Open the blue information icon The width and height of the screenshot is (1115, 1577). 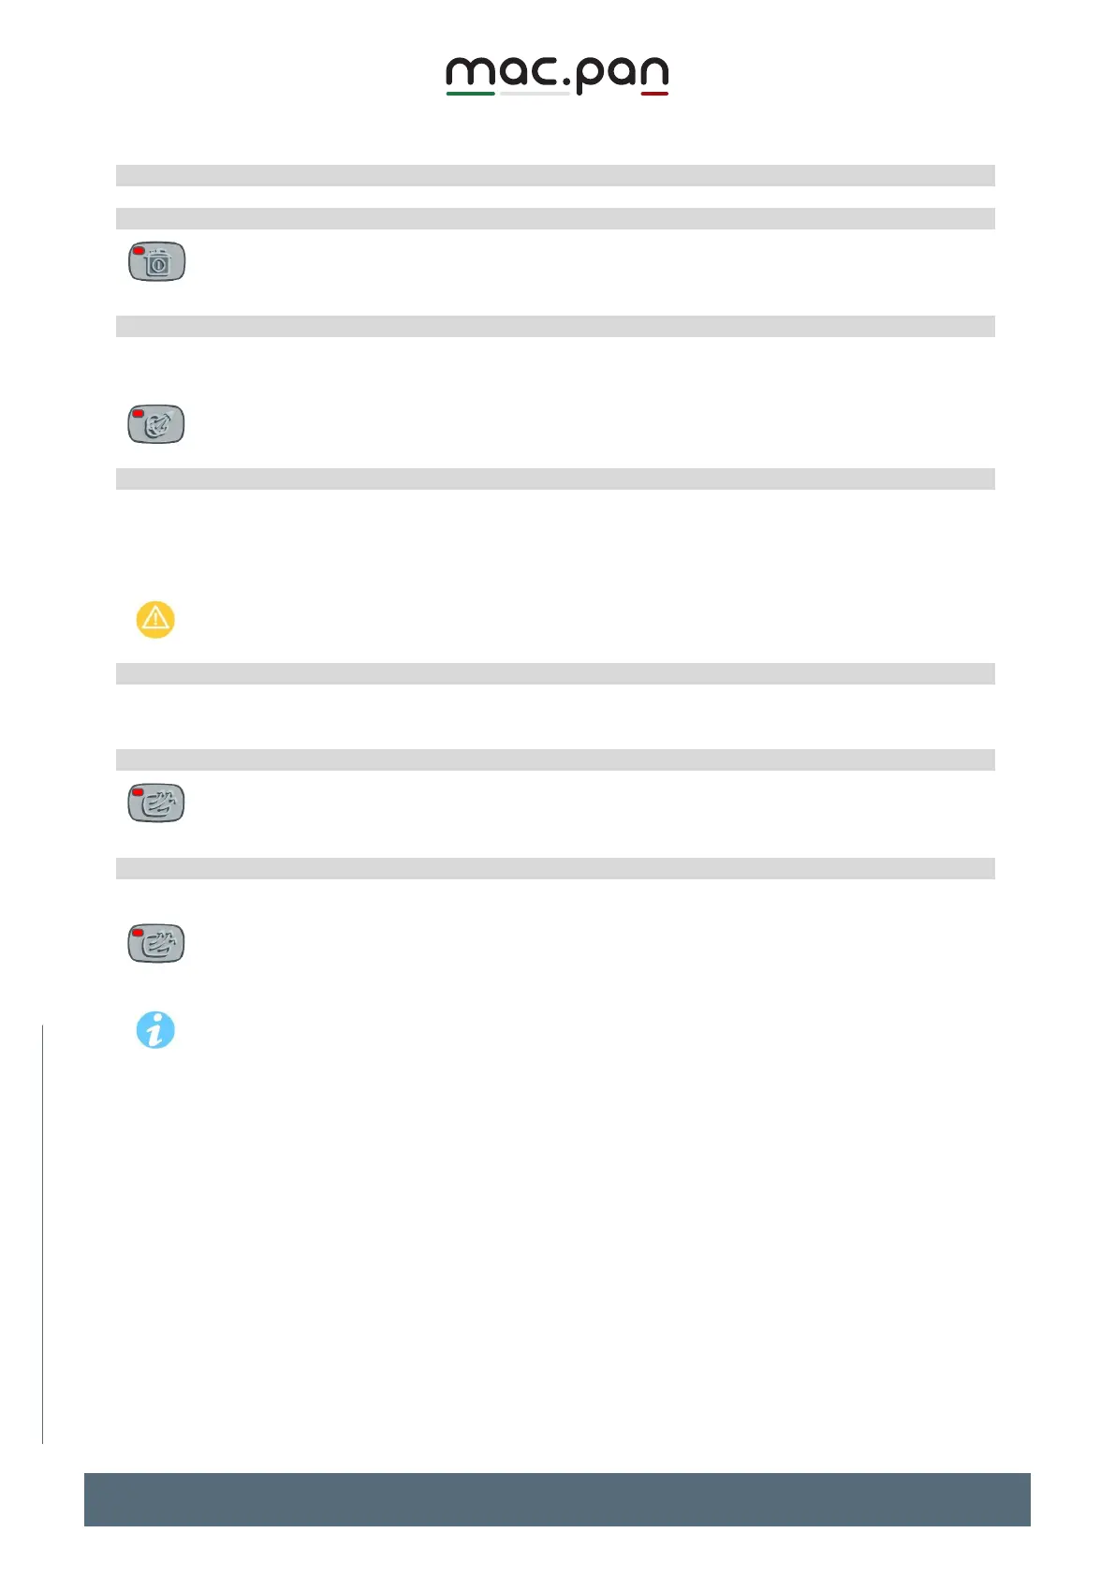tap(155, 1030)
